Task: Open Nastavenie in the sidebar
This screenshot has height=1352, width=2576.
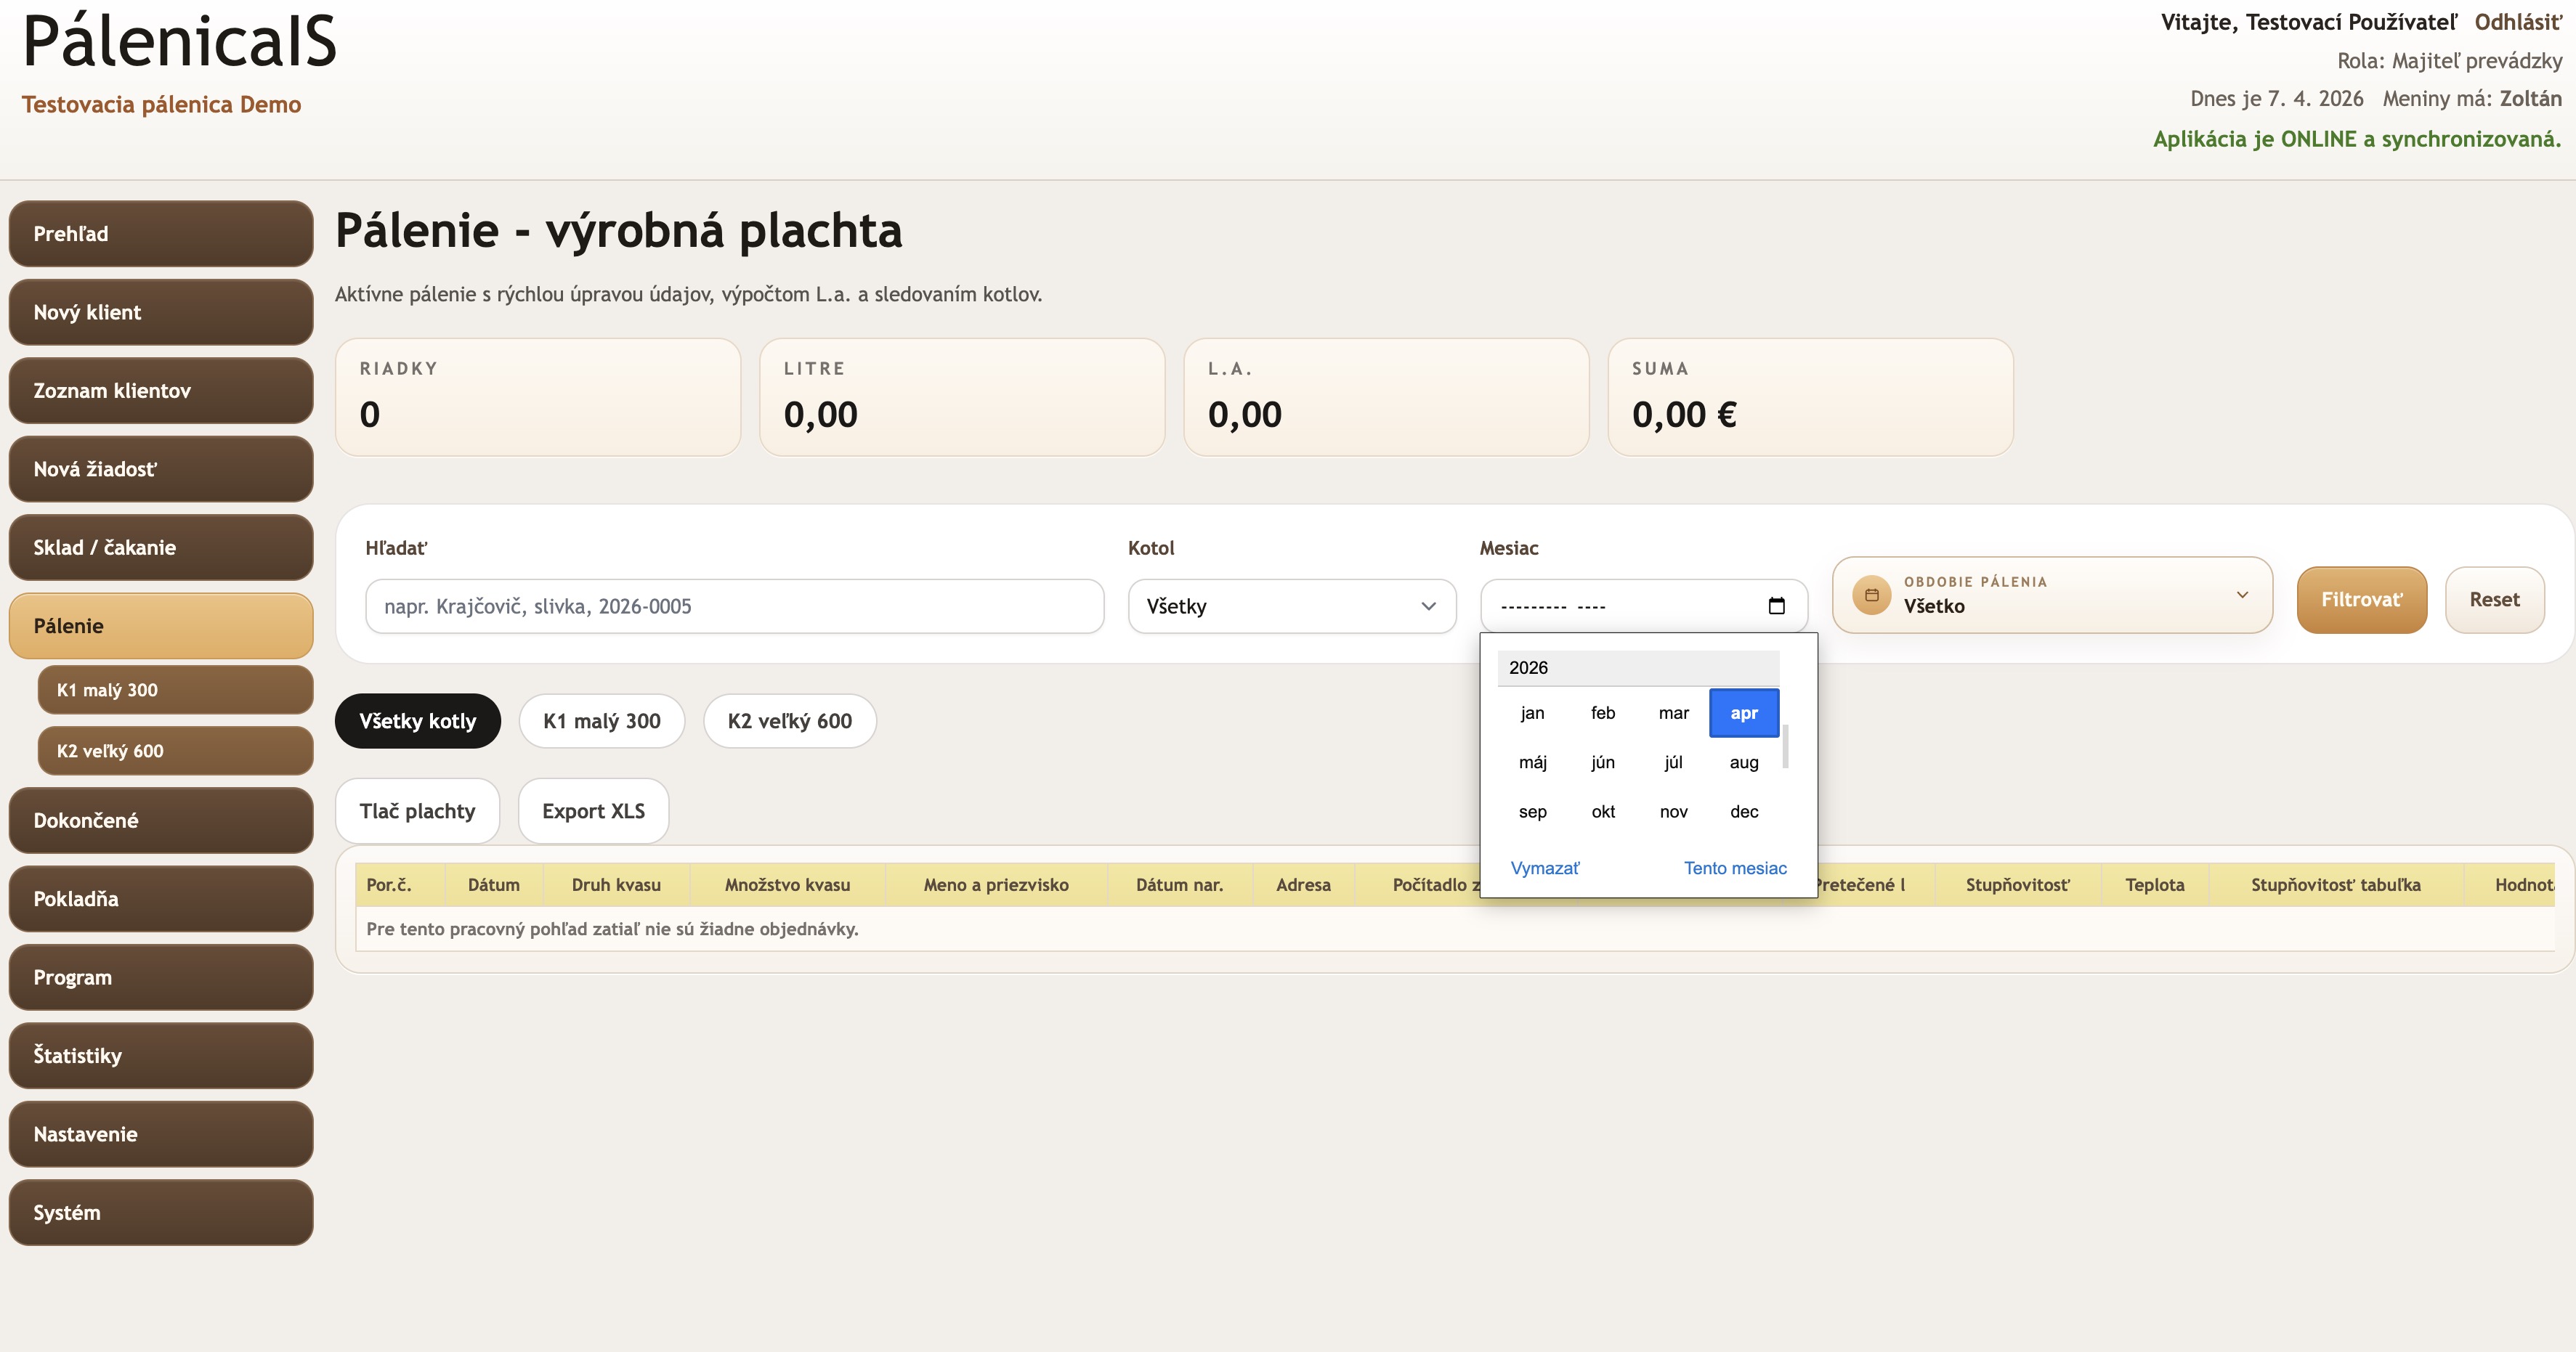Action: click(x=161, y=1133)
